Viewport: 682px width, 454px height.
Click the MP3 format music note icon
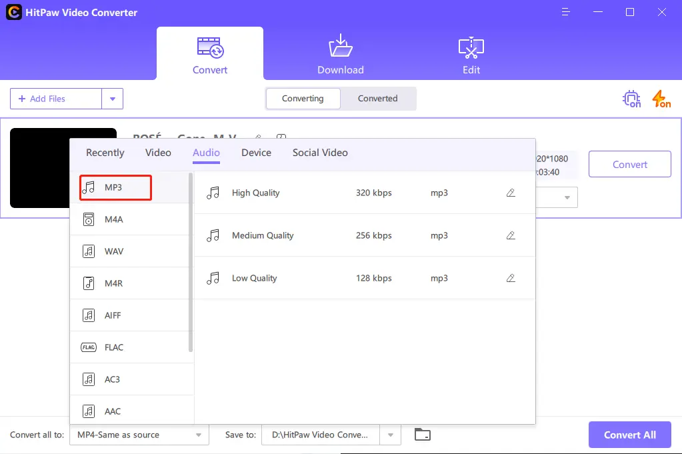click(89, 187)
